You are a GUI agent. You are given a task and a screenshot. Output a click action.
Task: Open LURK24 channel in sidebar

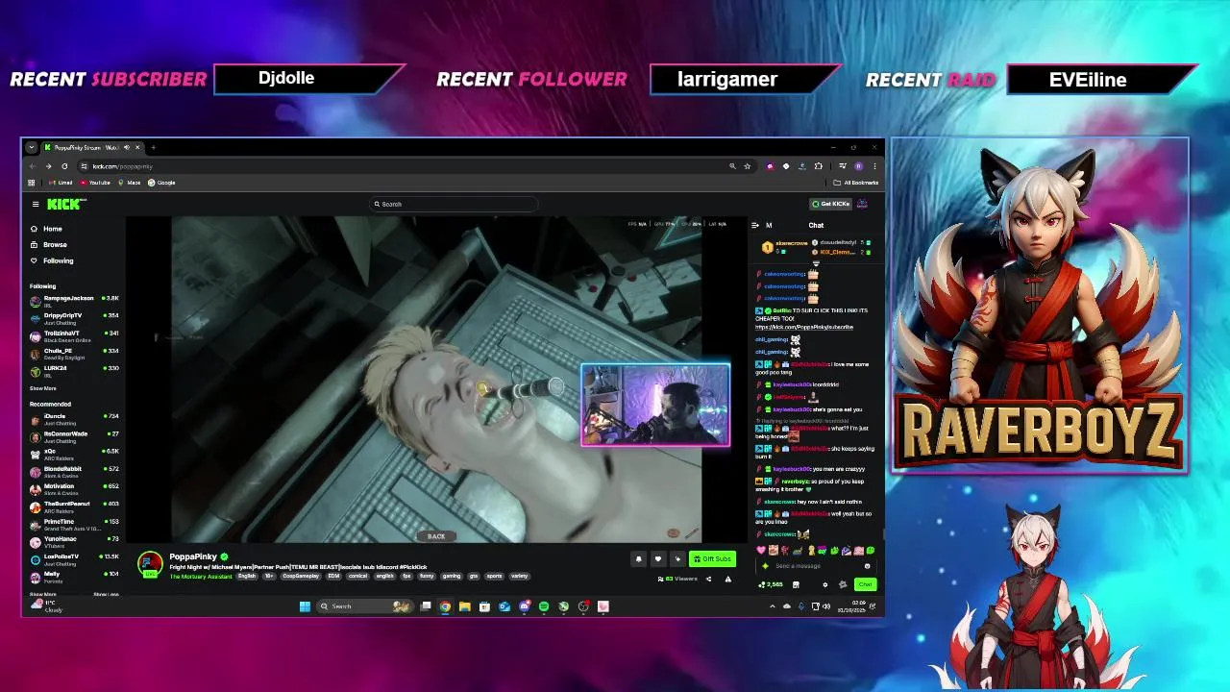tap(74, 370)
